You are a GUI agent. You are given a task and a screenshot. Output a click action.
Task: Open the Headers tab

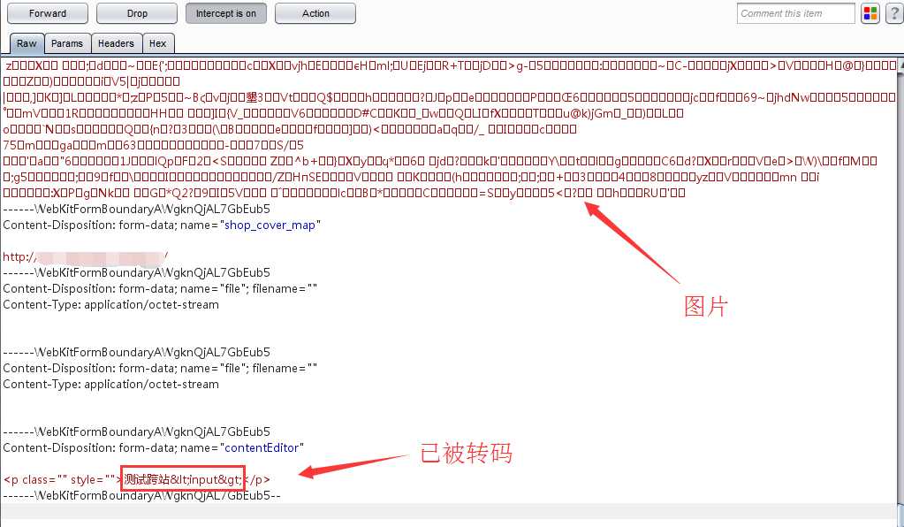pyautogui.click(x=116, y=43)
